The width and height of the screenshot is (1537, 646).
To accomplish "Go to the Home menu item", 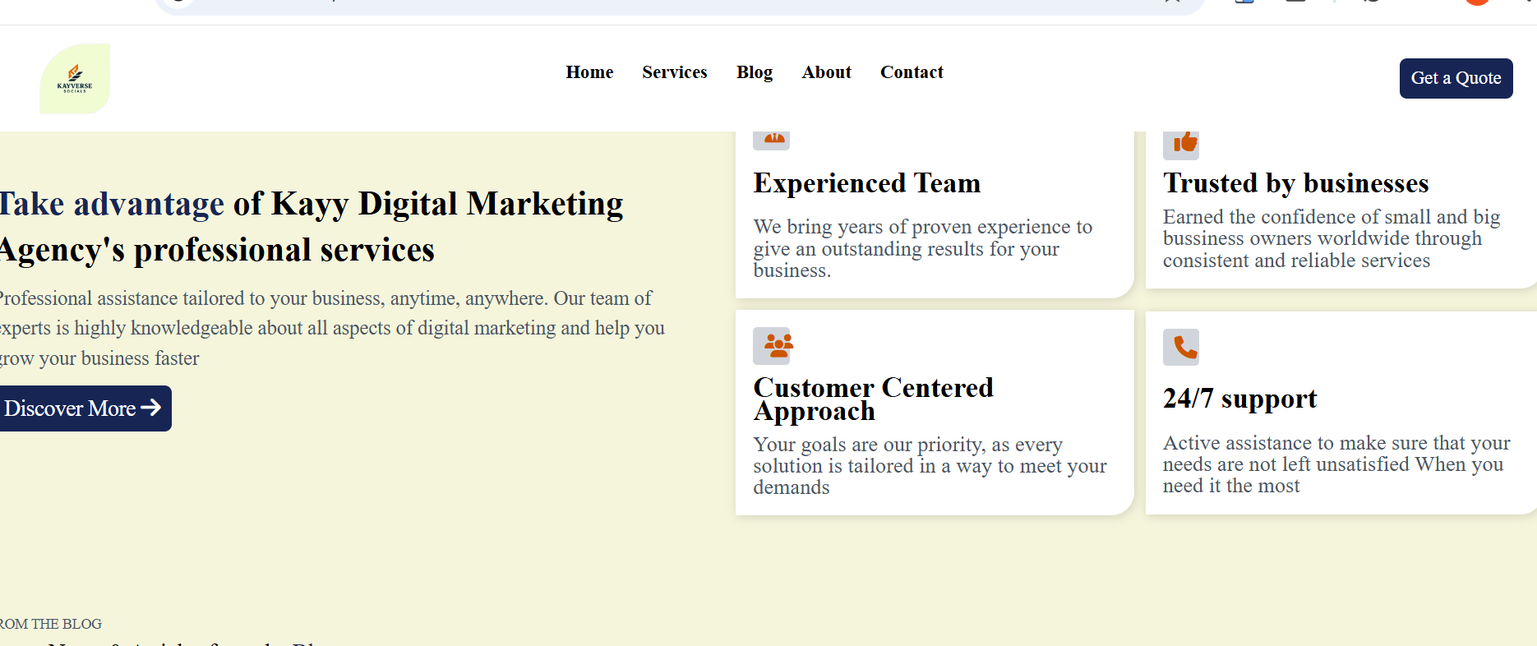I will [589, 72].
